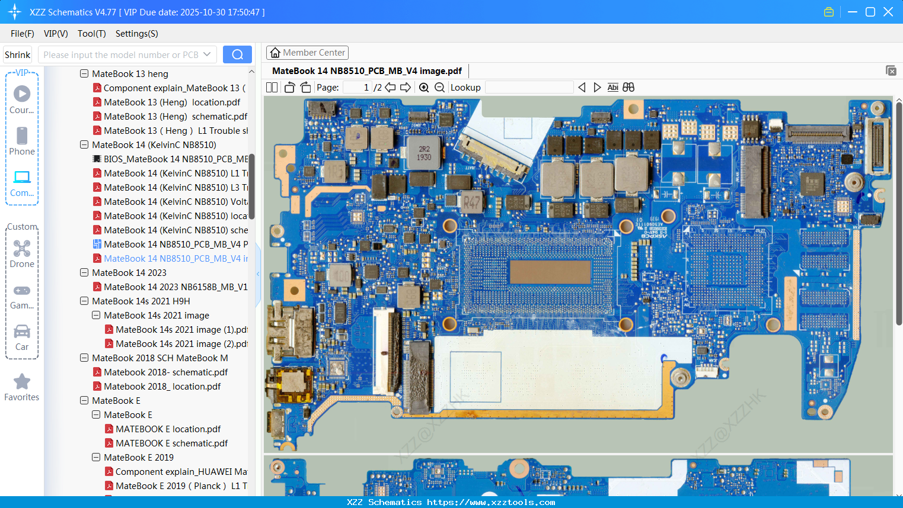903x508 pixels.
Task: Open the Drone category in the sidebar
Action: point(22,253)
